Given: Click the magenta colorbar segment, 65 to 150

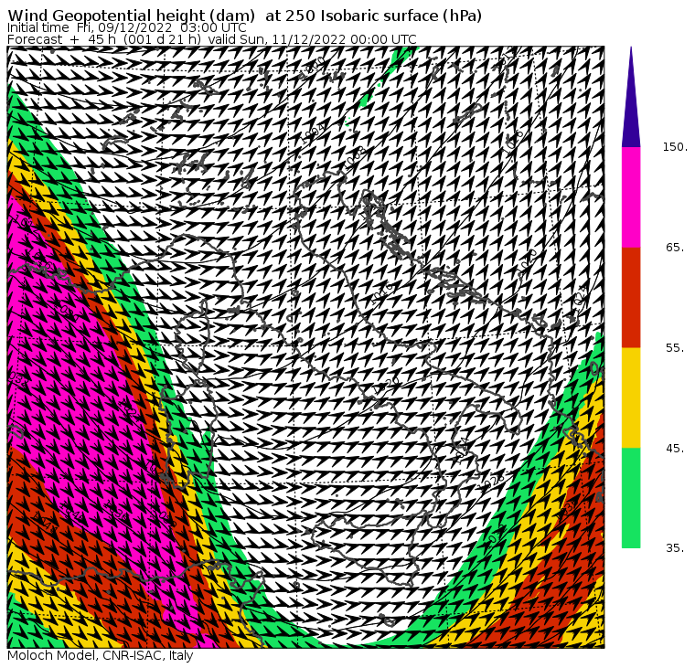Looking at the screenshot, I should [x=631, y=197].
